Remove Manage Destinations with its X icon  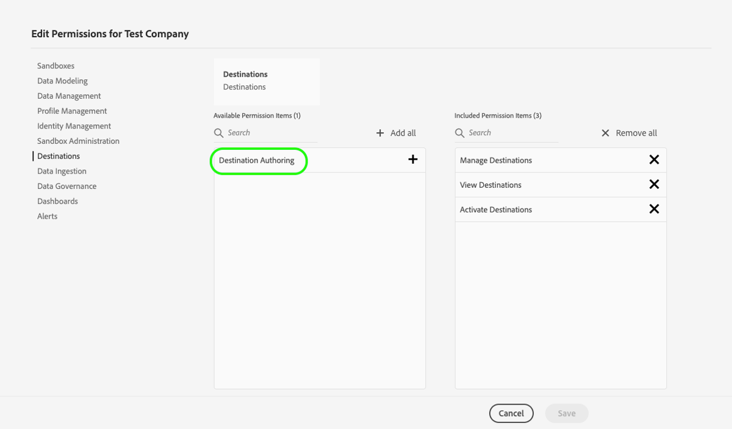[x=654, y=160]
